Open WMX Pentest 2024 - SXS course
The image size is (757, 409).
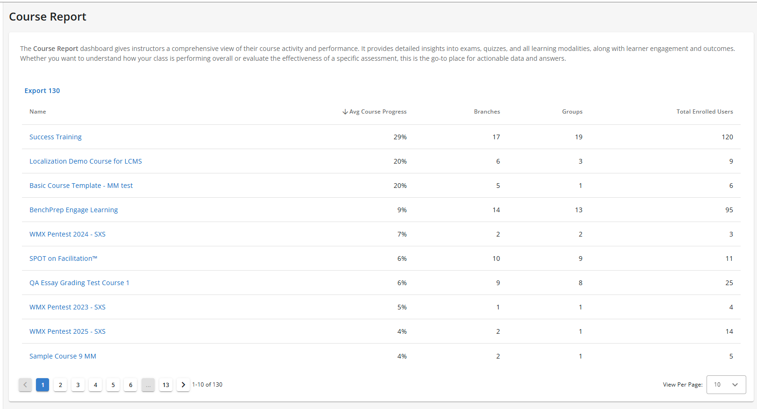pyautogui.click(x=67, y=234)
